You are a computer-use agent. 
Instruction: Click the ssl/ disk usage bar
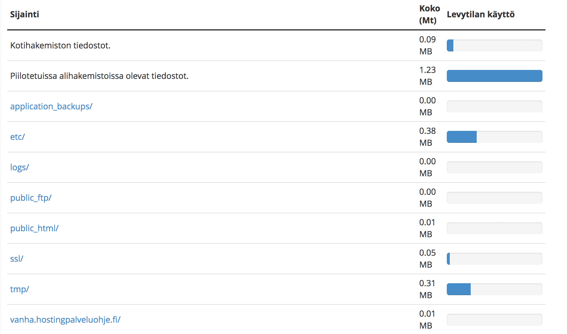click(494, 259)
